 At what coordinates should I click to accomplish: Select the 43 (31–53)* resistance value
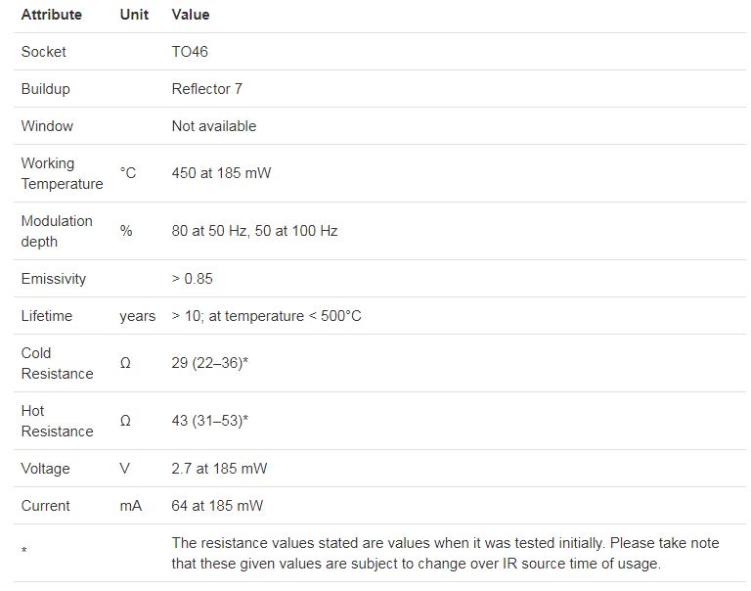tap(209, 421)
